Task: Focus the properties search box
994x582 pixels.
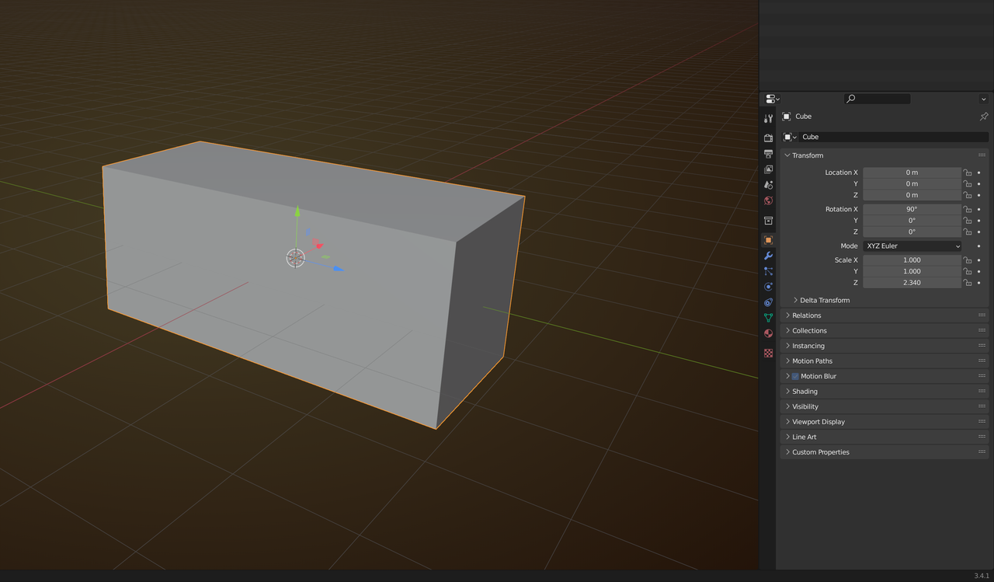Action: tap(878, 99)
